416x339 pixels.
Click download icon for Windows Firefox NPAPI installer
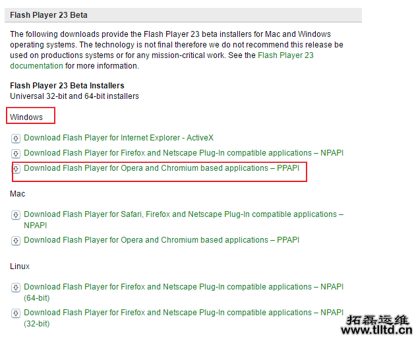pyautogui.click(x=15, y=154)
